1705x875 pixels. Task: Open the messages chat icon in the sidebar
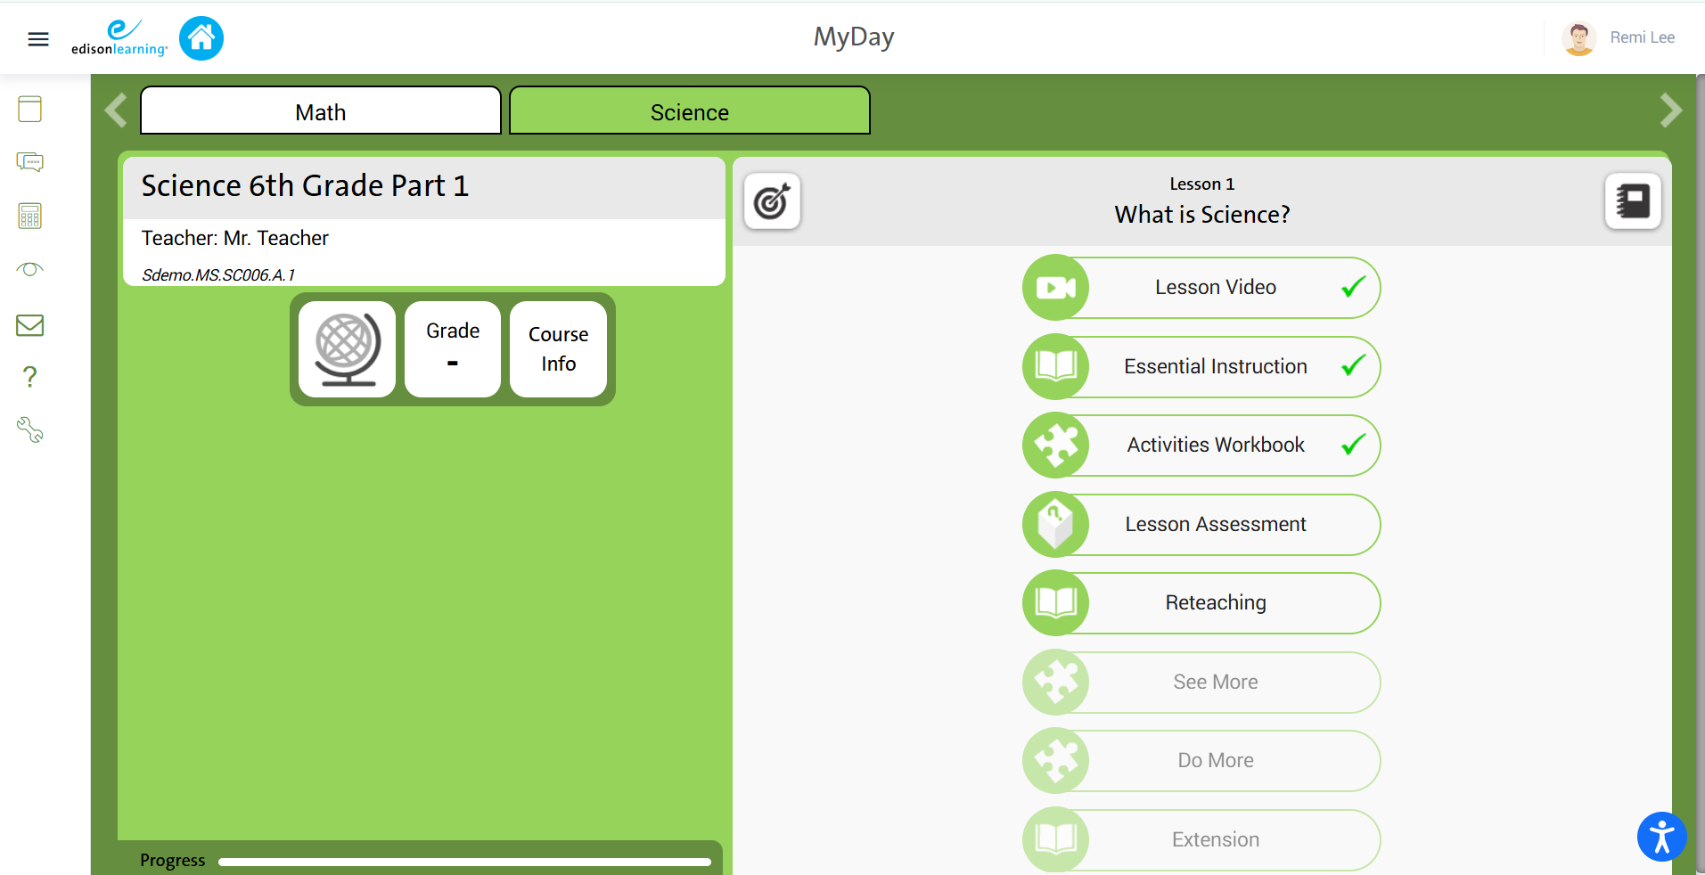click(29, 162)
